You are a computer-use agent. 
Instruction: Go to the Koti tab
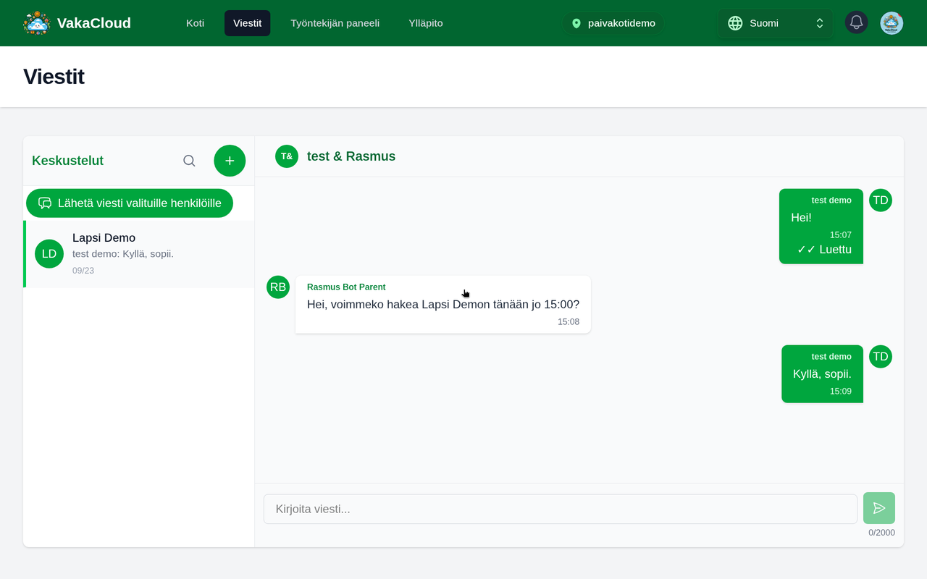(x=196, y=23)
